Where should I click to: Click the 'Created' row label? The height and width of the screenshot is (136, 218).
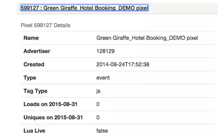(x=34, y=64)
